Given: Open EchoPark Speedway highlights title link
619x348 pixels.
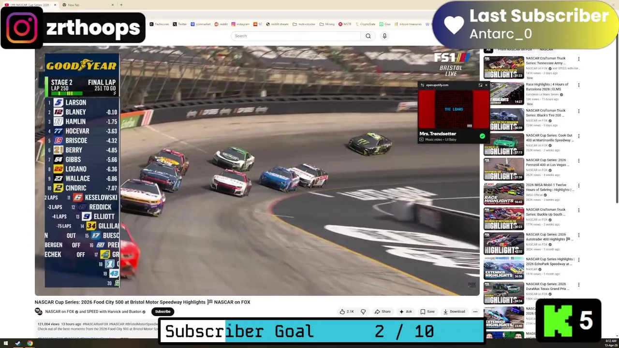Looking at the screenshot, I should point(550,261).
